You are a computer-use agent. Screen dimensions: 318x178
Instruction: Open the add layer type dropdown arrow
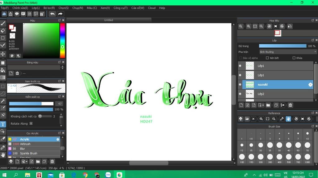pos(263,105)
